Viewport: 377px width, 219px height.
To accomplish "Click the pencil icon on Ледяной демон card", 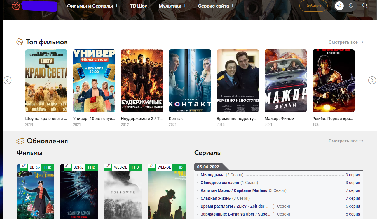I will click(67, 166).
